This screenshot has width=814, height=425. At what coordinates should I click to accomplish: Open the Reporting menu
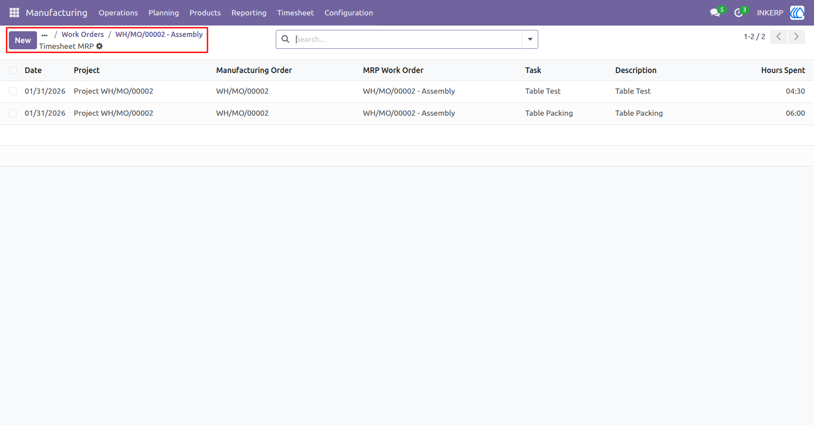pos(249,13)
